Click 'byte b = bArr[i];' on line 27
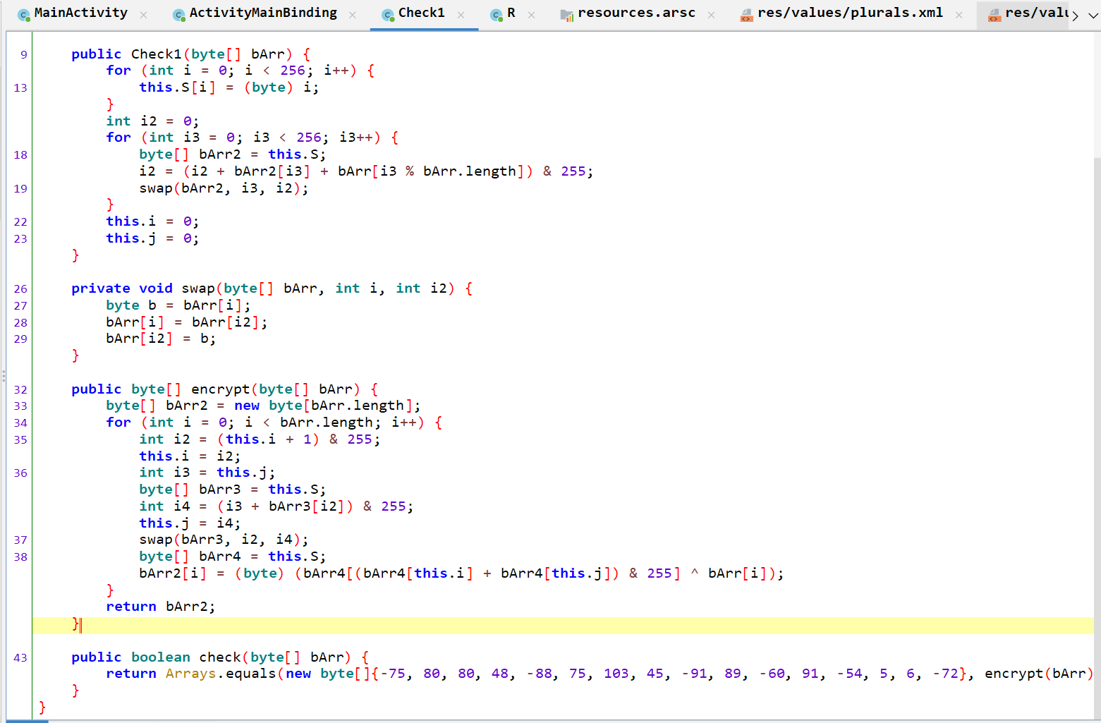The image size is (1101, 723). click(x=178, y=305)
